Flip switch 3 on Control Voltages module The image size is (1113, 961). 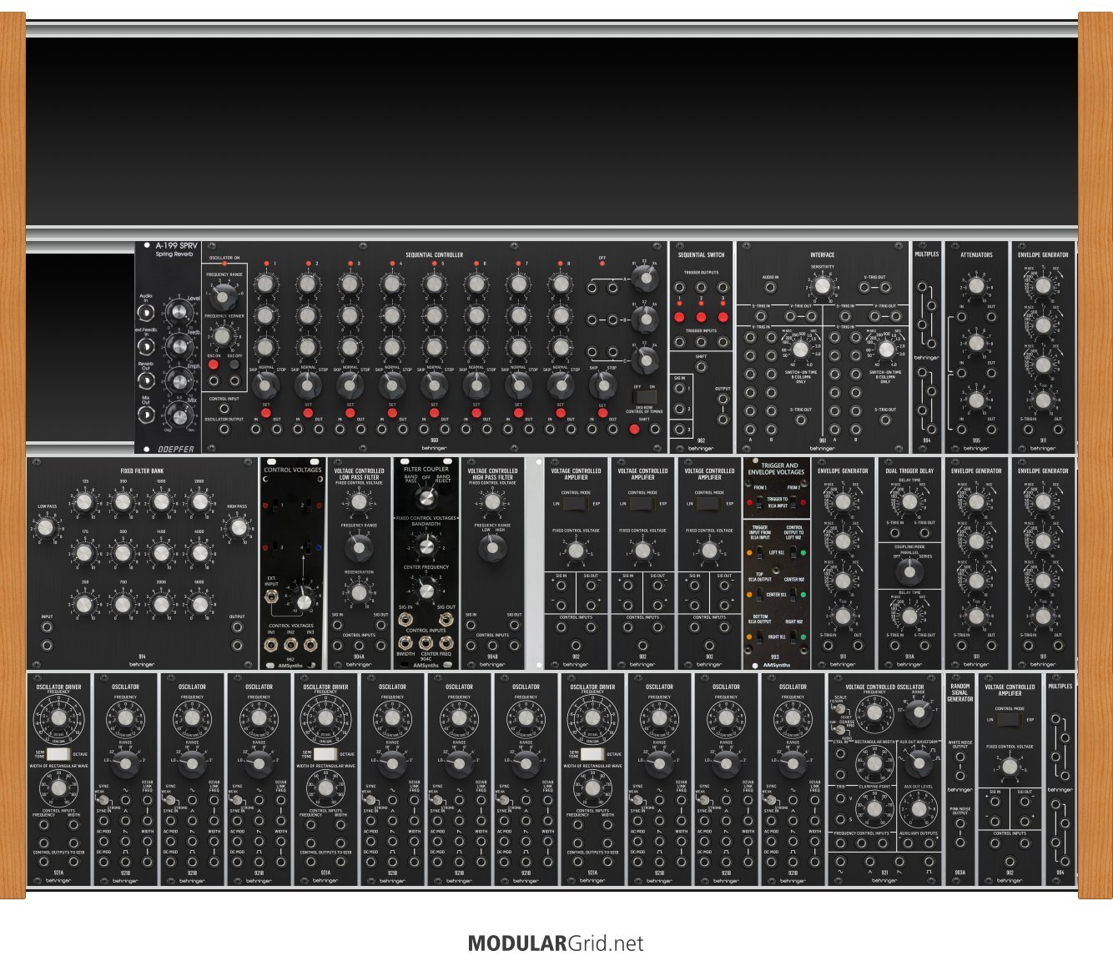pos(275,547)
